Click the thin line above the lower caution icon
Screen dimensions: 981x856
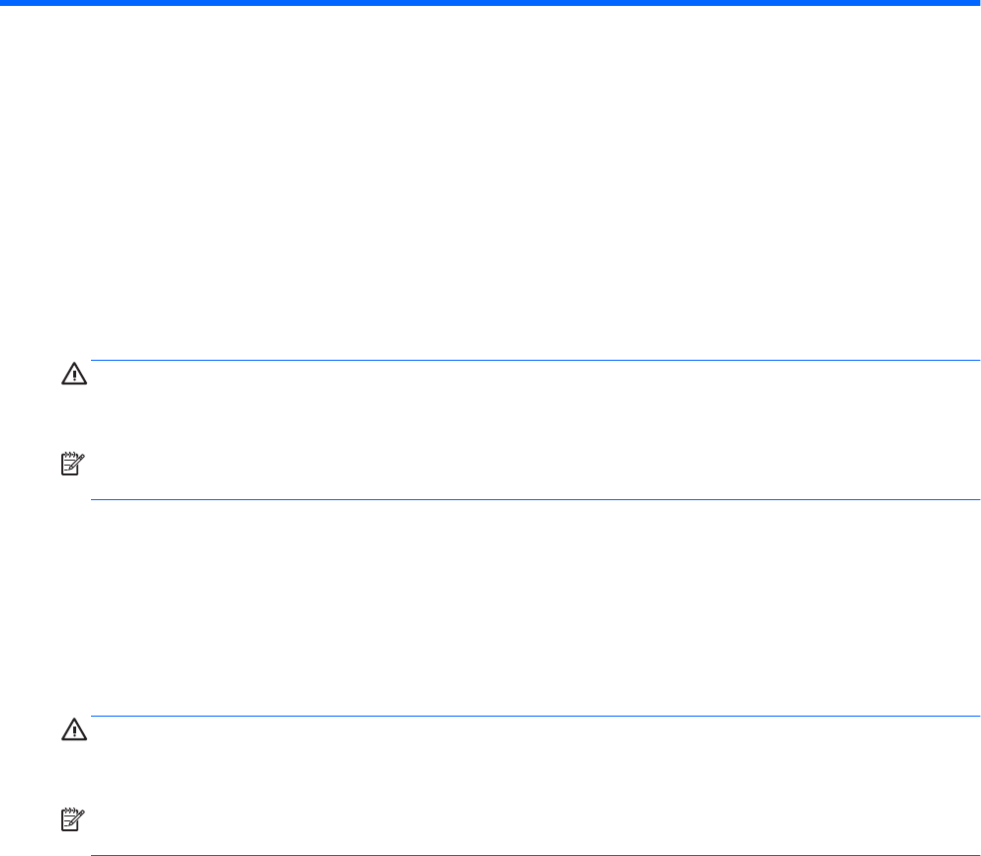click(534, 717)
